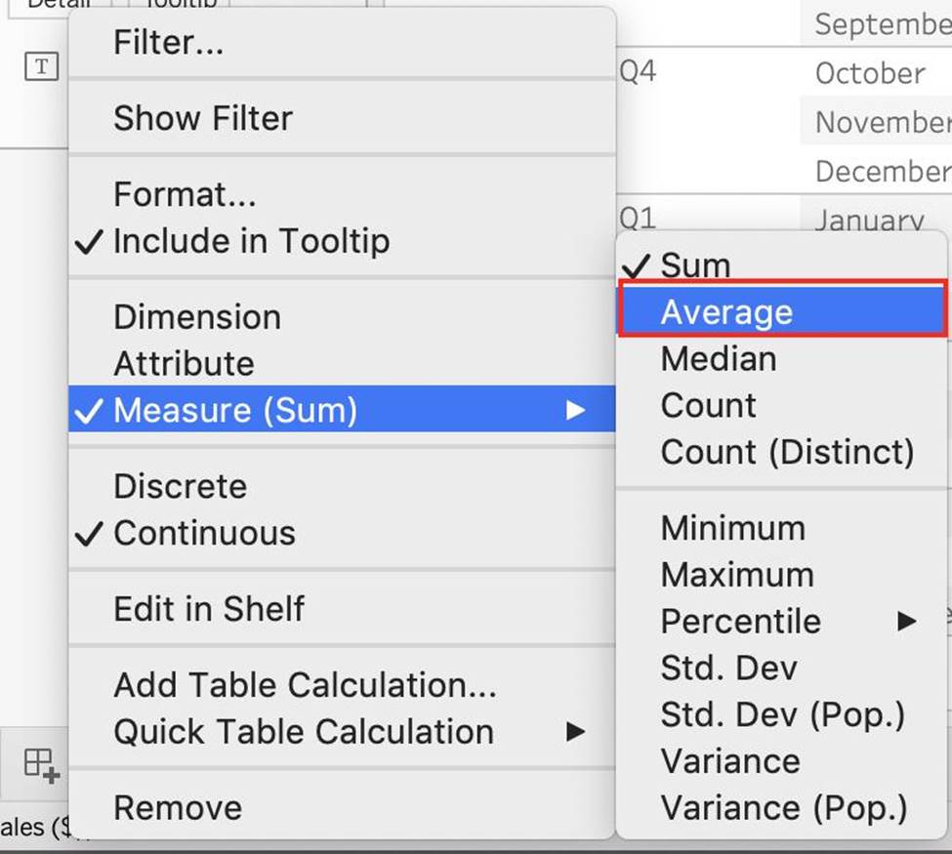The image size is (952, 854).
Task: Toggle Include in Tooltip option
Action: pyautogui.click(x=251, y=241)
